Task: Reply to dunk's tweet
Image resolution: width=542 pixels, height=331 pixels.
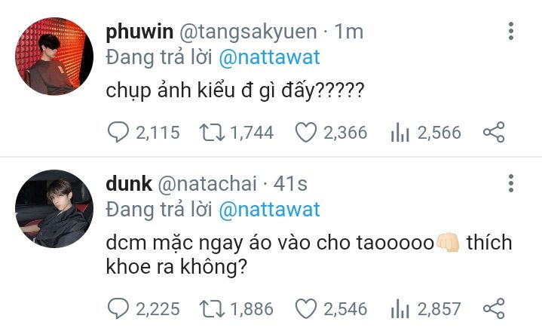Action: tap(118, 308)
